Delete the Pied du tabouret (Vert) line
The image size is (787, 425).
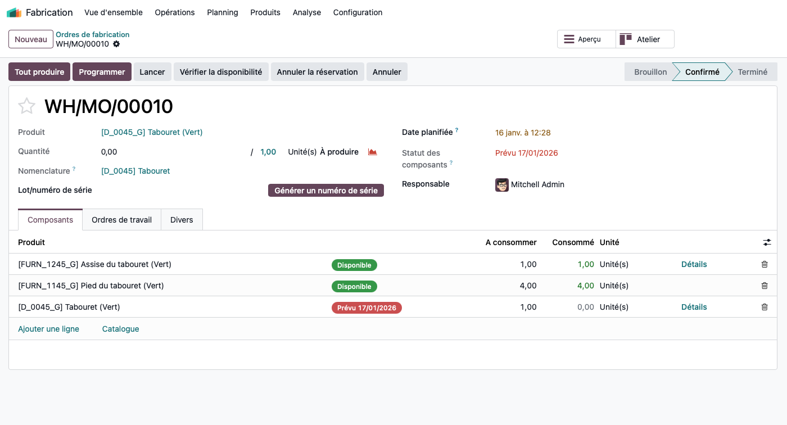click(x=765, y=286)
